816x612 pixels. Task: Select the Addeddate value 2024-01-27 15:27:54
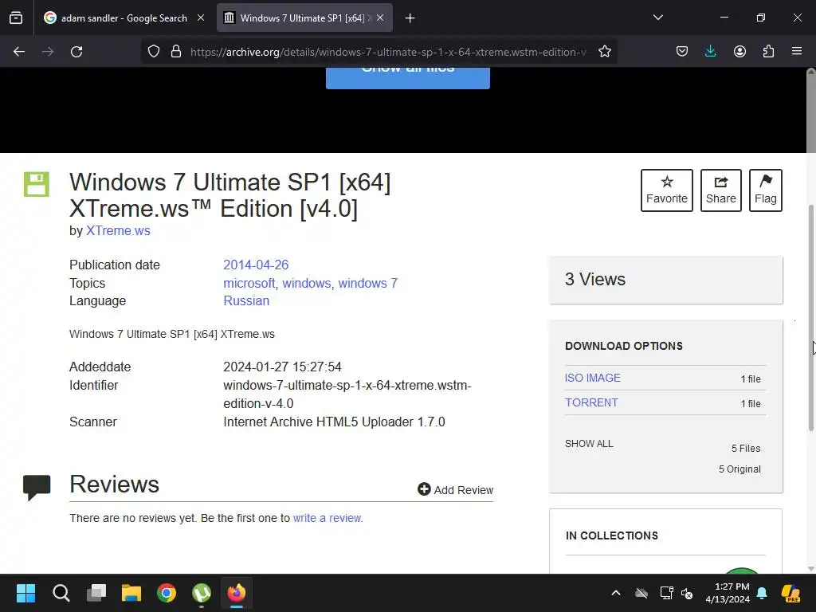click(283, 367)
